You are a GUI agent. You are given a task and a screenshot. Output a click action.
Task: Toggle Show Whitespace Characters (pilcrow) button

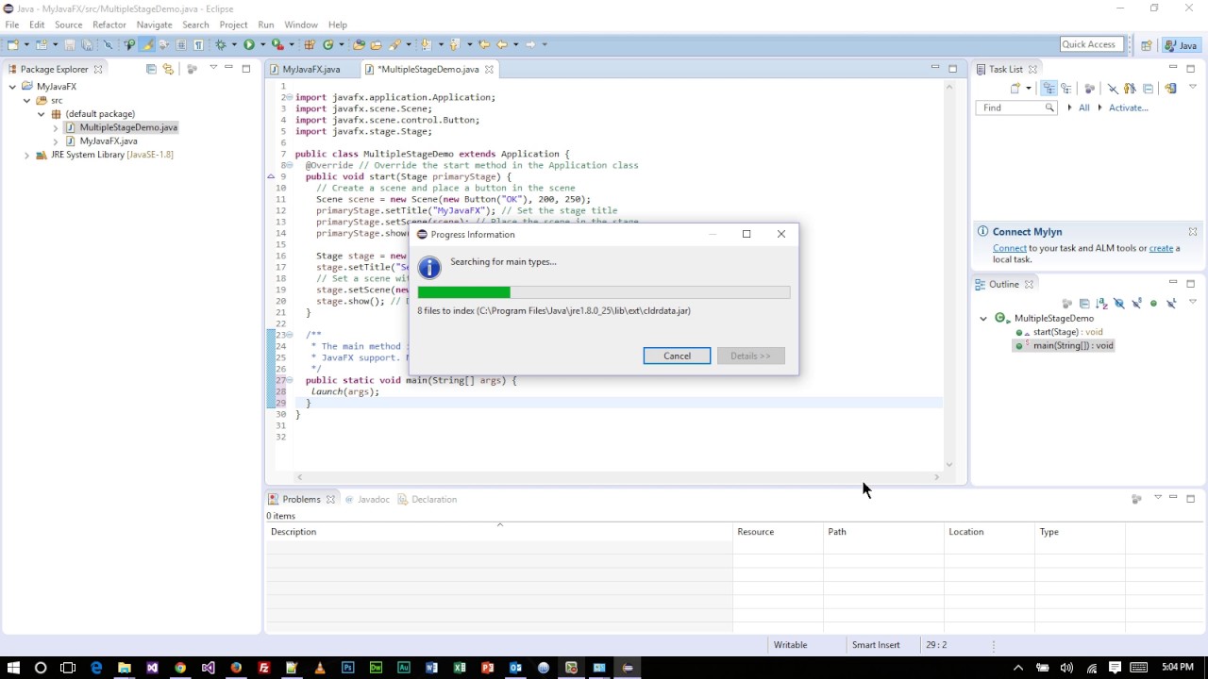[x=198, y=44]
